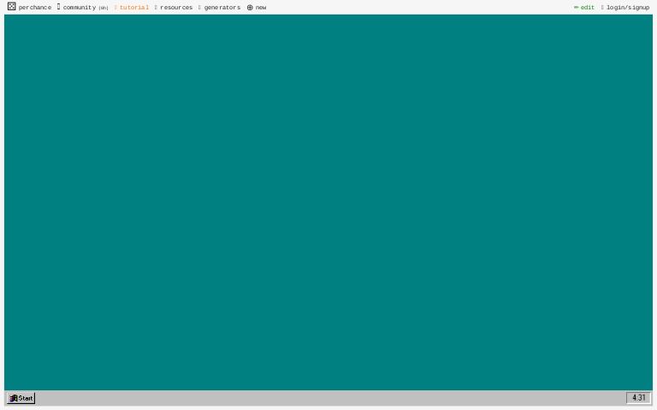Click the icon beside the community link
The image size is (657, 410).
(x=59, y=7)
